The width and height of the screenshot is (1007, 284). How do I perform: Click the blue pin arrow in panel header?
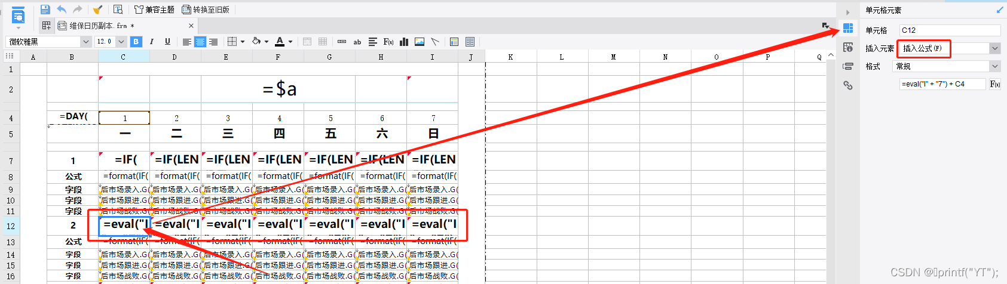[1000, 10]
